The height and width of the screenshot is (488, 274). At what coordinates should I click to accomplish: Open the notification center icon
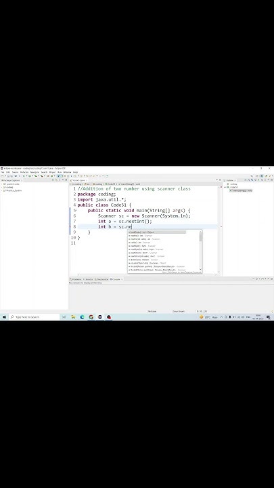tap(269, 317)
